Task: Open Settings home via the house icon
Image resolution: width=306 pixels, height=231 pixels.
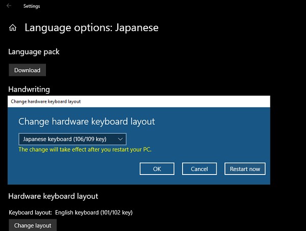Action: pos(13,27)
